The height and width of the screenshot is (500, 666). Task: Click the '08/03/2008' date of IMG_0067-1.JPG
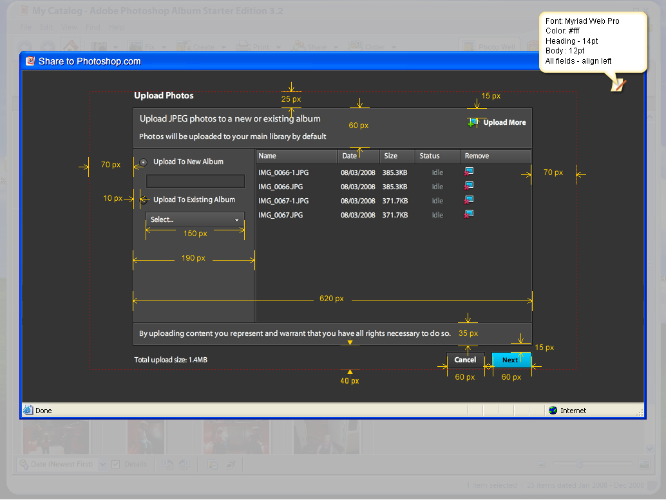tap(357, 201)
